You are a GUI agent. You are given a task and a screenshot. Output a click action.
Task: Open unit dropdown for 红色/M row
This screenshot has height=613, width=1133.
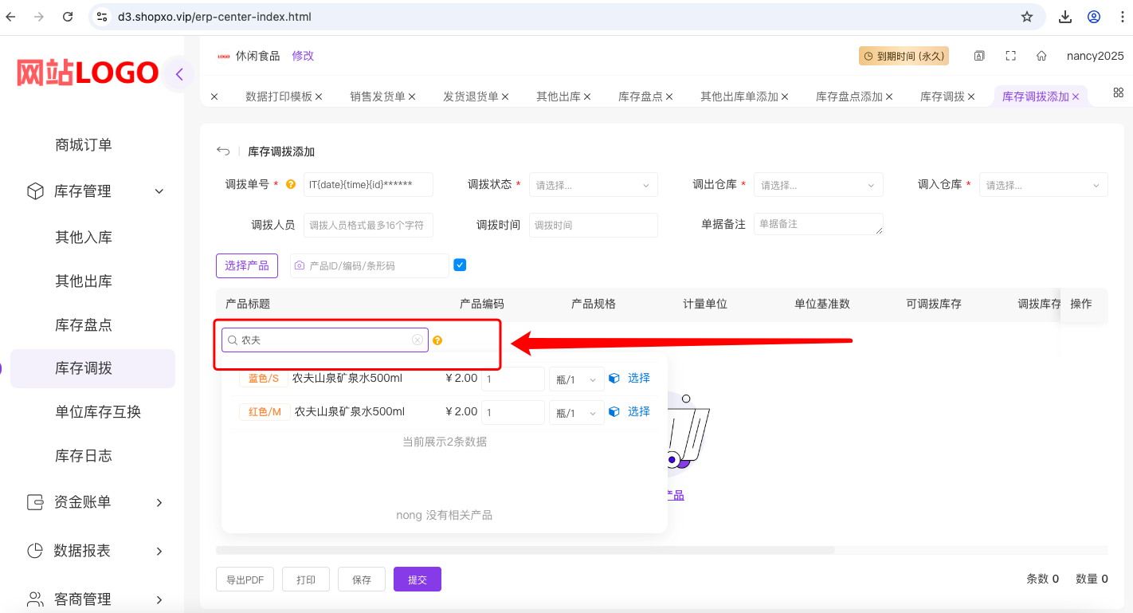576,413
